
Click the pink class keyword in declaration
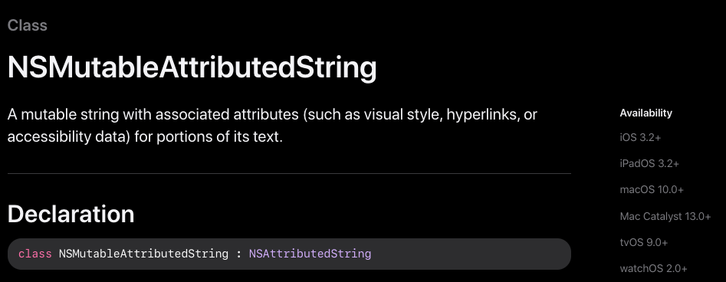tap(35, 254)
